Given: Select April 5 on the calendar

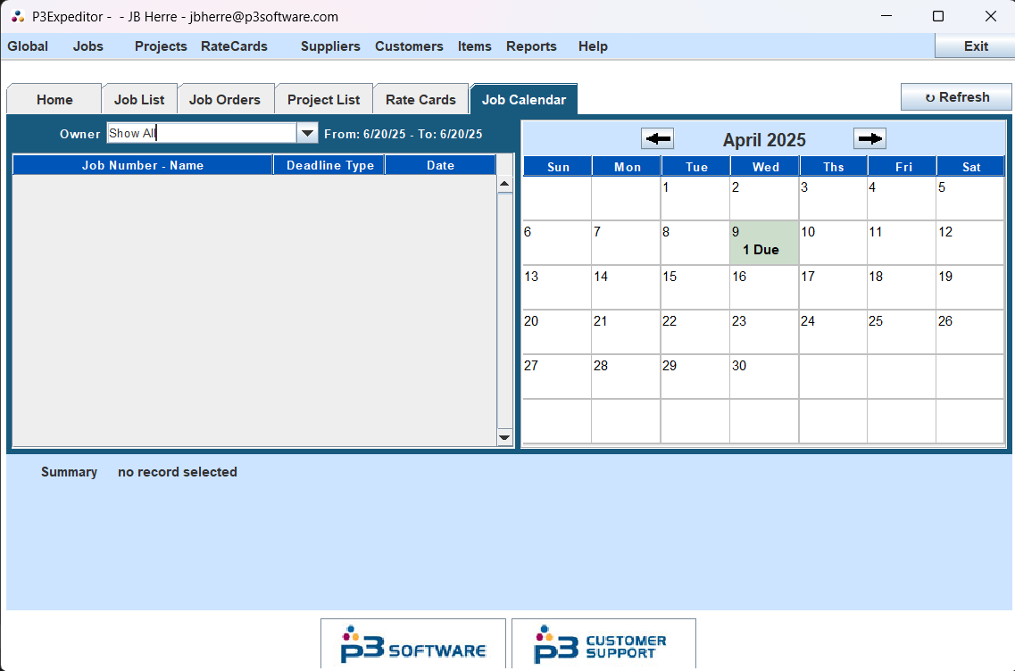Looking at the screenshot, I should (x=969, y=198).
